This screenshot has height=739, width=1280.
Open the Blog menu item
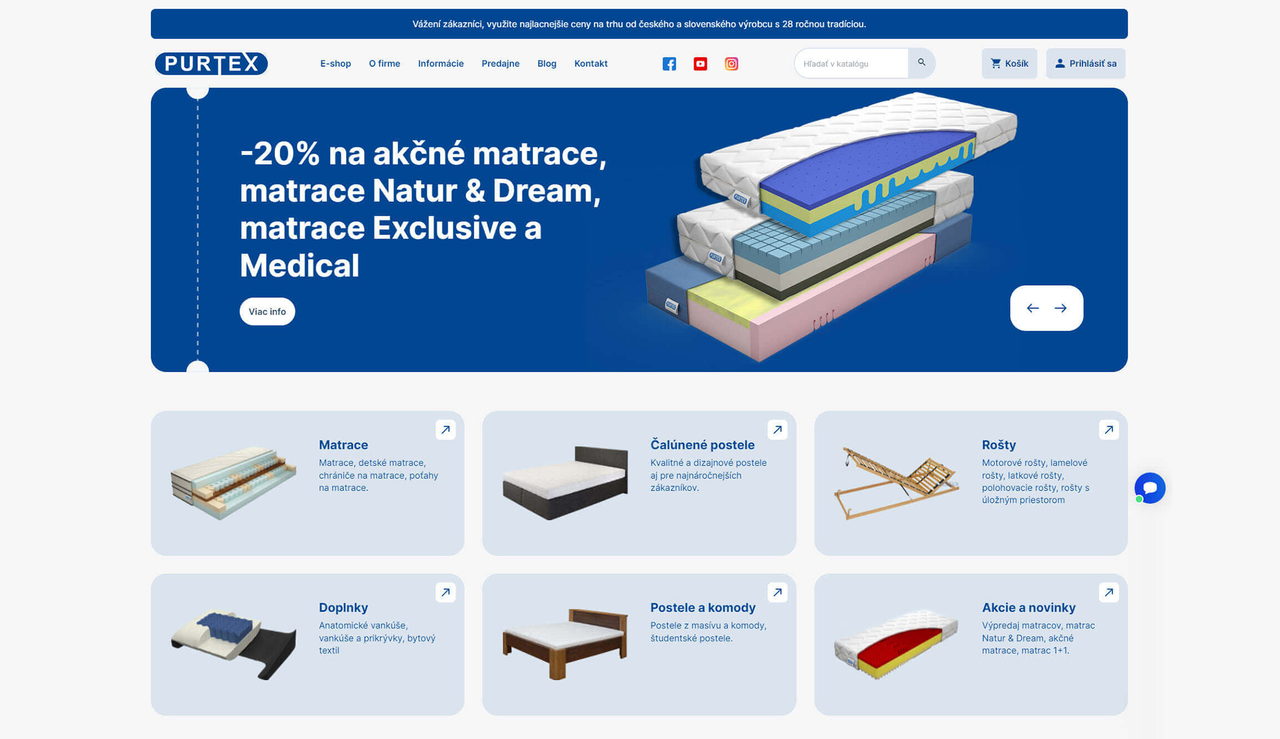click(547, 63)
